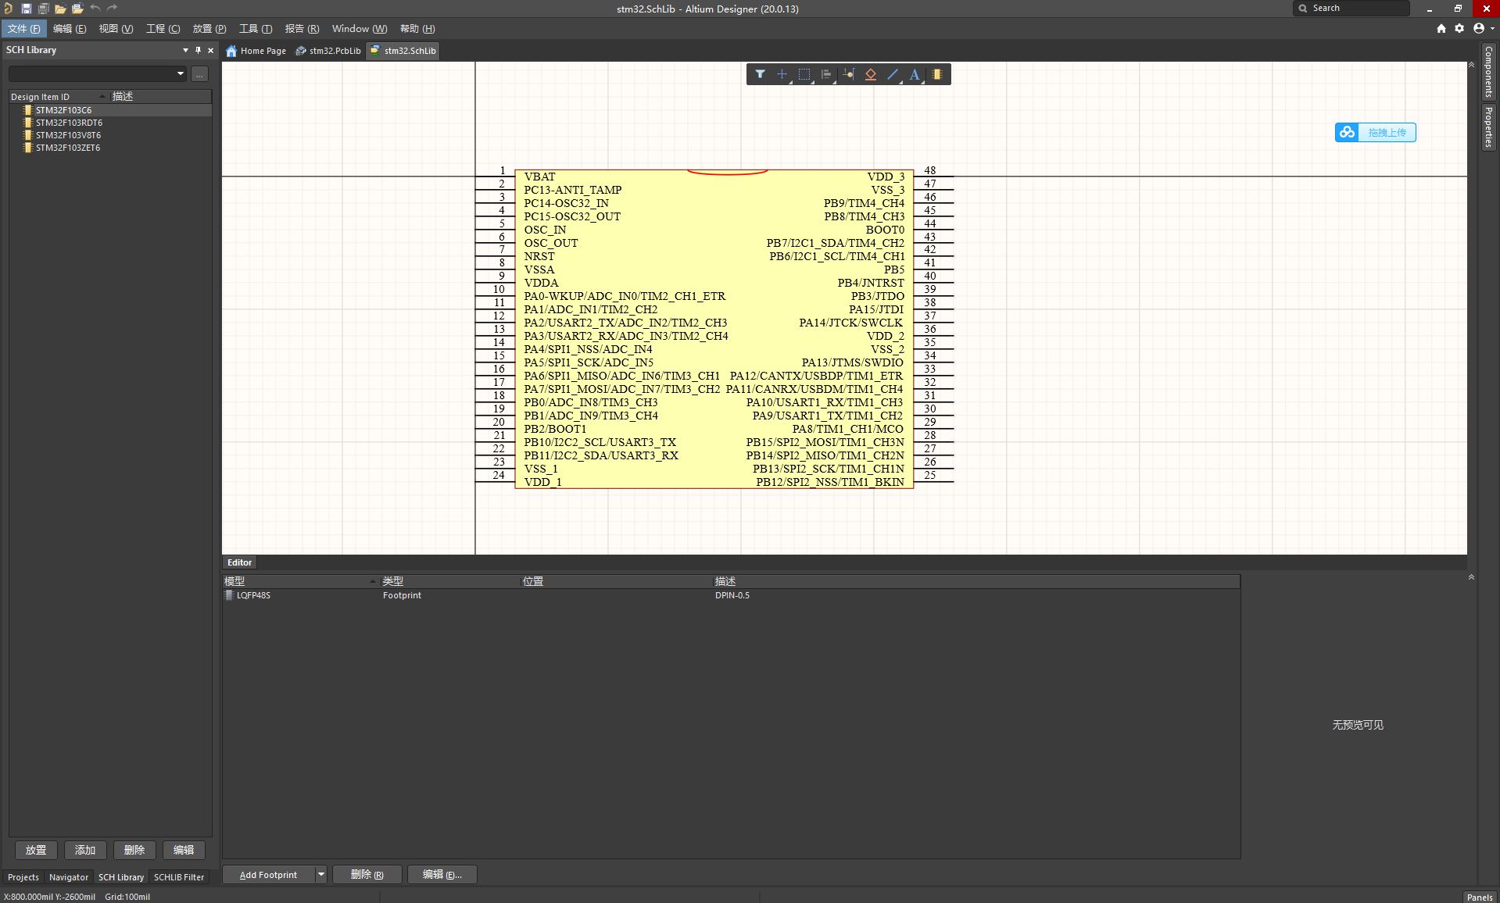This screenshot has height=903, width=1500.
Task: Select the Place Text String tool
Action: pos(915,74)
